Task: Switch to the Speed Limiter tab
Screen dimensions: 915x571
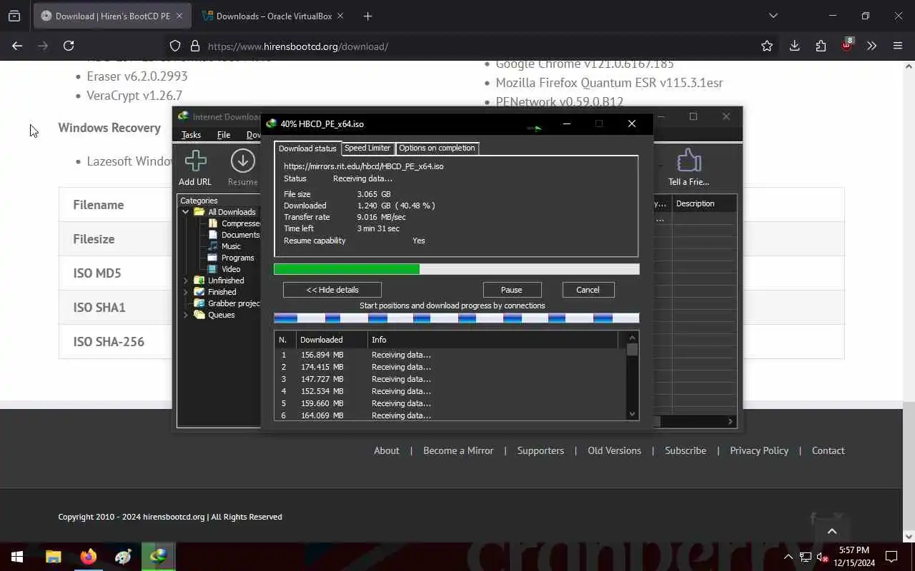Action: [x=367, y=148]
